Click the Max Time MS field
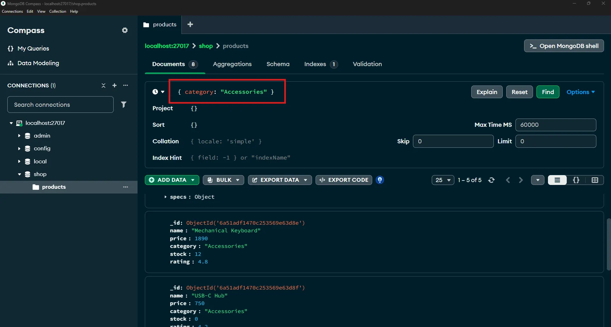Viewport: 611px width, 327px height. (x=556, y=125)
